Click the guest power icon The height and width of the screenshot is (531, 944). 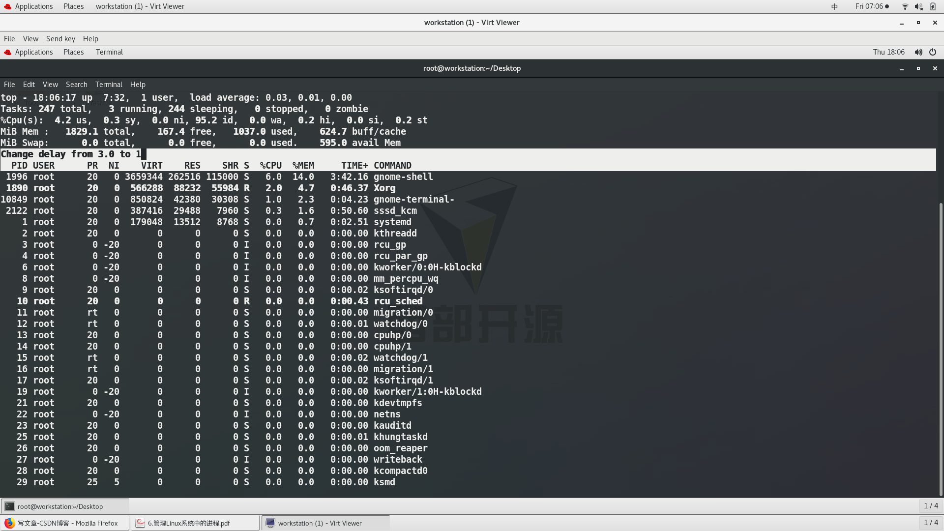pos(933,52)
